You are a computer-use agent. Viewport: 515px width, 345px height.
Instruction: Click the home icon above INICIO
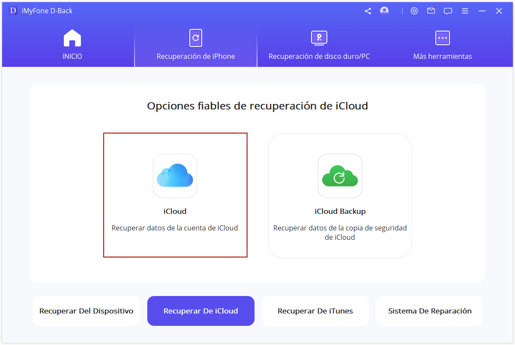[72, 37]
